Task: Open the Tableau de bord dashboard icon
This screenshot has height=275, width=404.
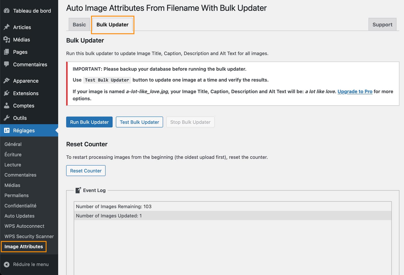Action: coord(6,11)
